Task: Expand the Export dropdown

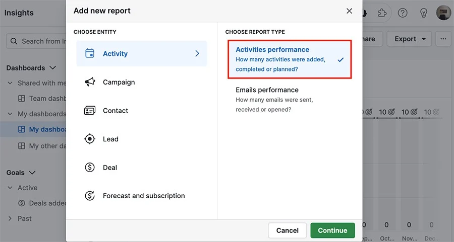Action: coord(409,39)
